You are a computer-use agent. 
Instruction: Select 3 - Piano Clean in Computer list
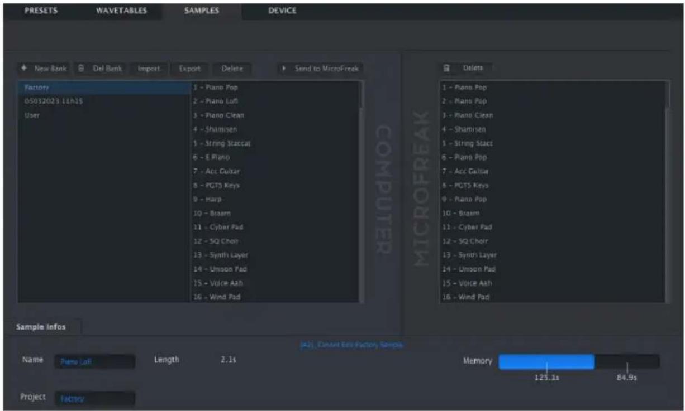point(274,115)
